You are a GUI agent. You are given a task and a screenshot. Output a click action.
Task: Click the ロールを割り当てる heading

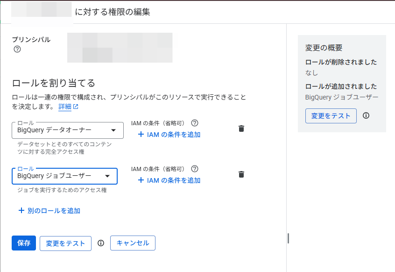coord(53,83)
